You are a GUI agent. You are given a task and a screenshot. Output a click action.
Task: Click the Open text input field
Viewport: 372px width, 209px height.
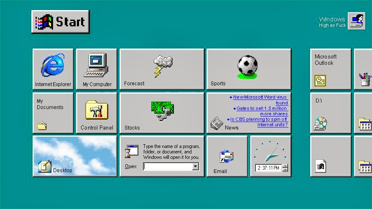click(x=168, y=166)
